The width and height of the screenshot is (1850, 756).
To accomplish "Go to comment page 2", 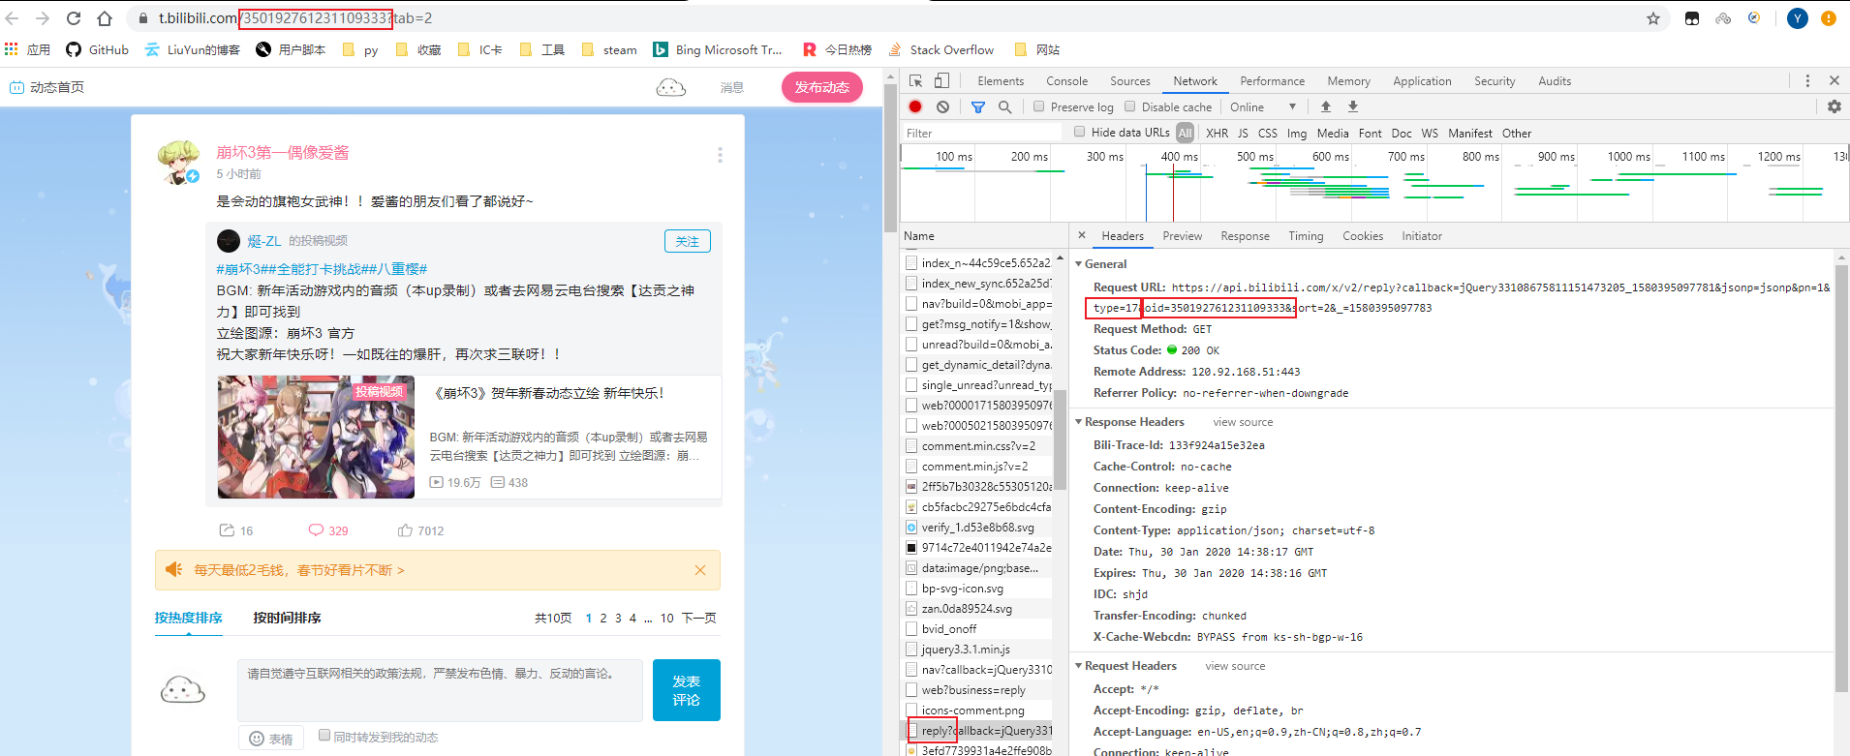I will (602, 618).
